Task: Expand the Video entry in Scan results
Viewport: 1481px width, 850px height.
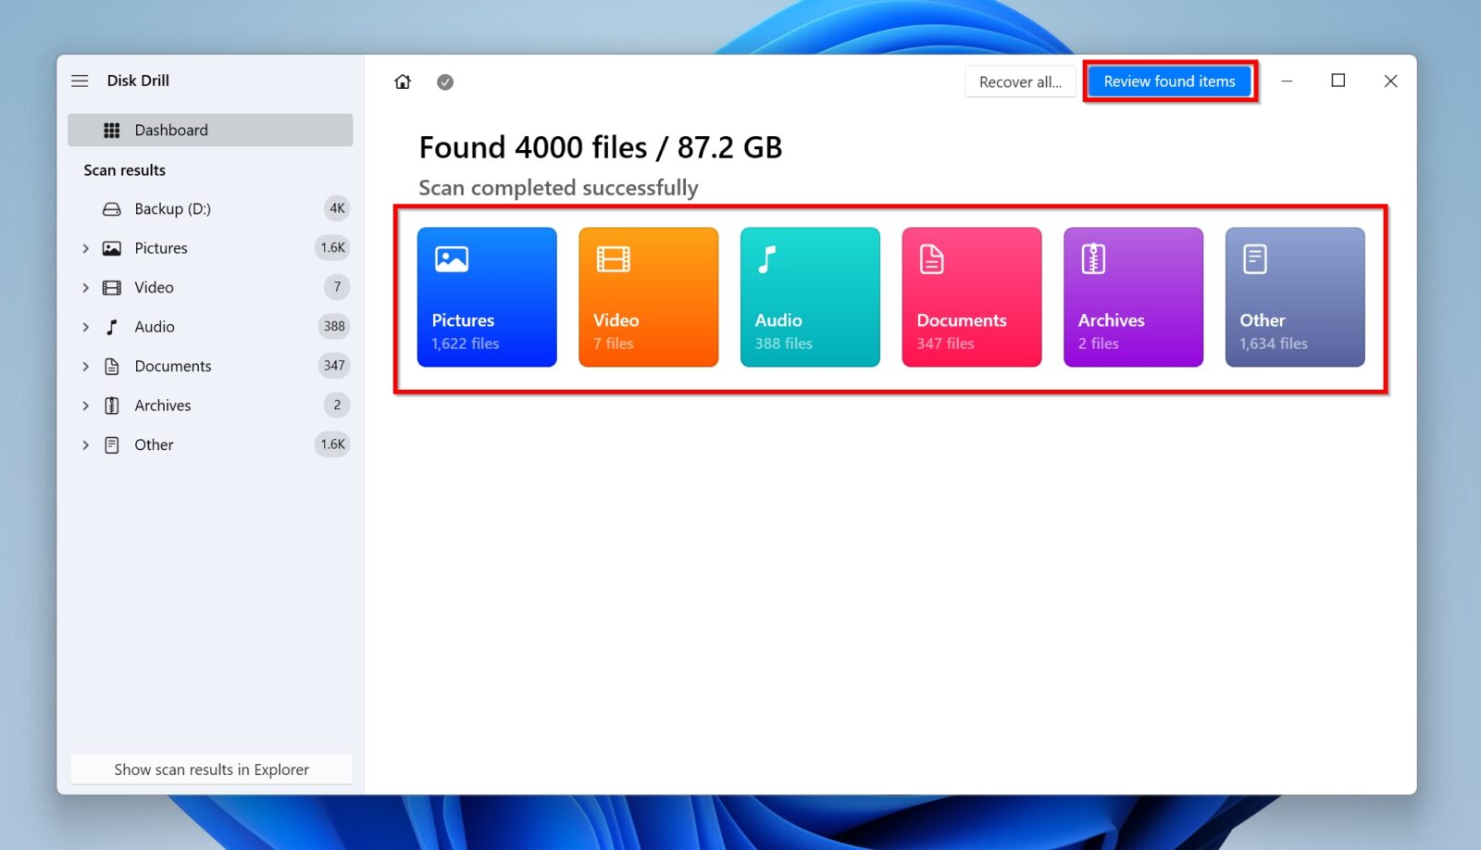Action: pos(85,287)
